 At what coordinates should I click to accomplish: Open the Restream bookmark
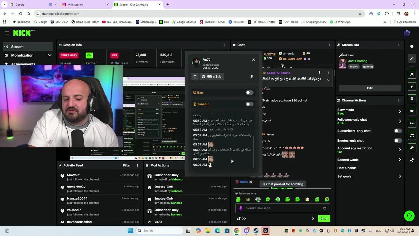click(236, 22)
